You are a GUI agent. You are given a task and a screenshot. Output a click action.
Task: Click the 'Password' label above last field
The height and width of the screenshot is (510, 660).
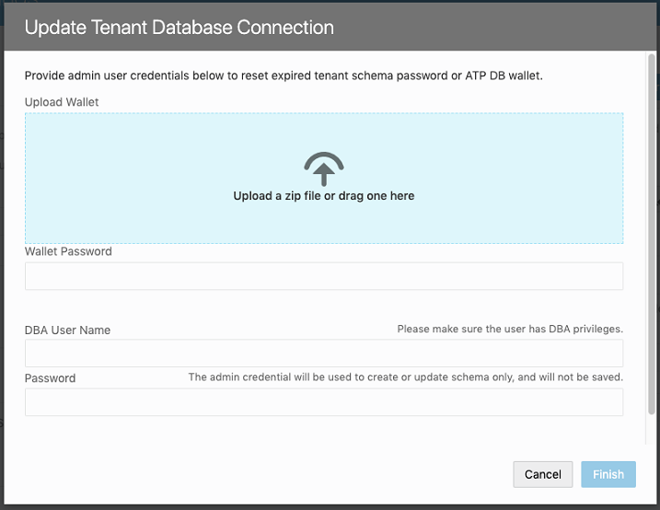point(50,377)
